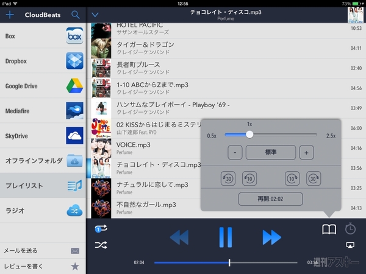
Task: Collapse the player with the down chevron
Action: coord(95,15)
